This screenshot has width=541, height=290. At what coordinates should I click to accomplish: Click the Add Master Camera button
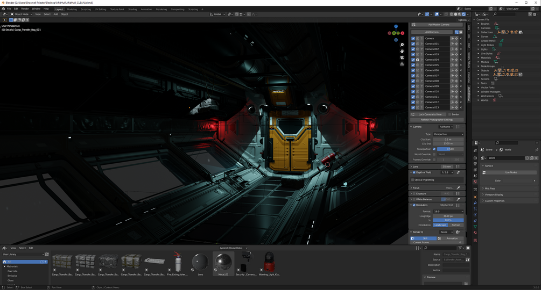[438, 25]
